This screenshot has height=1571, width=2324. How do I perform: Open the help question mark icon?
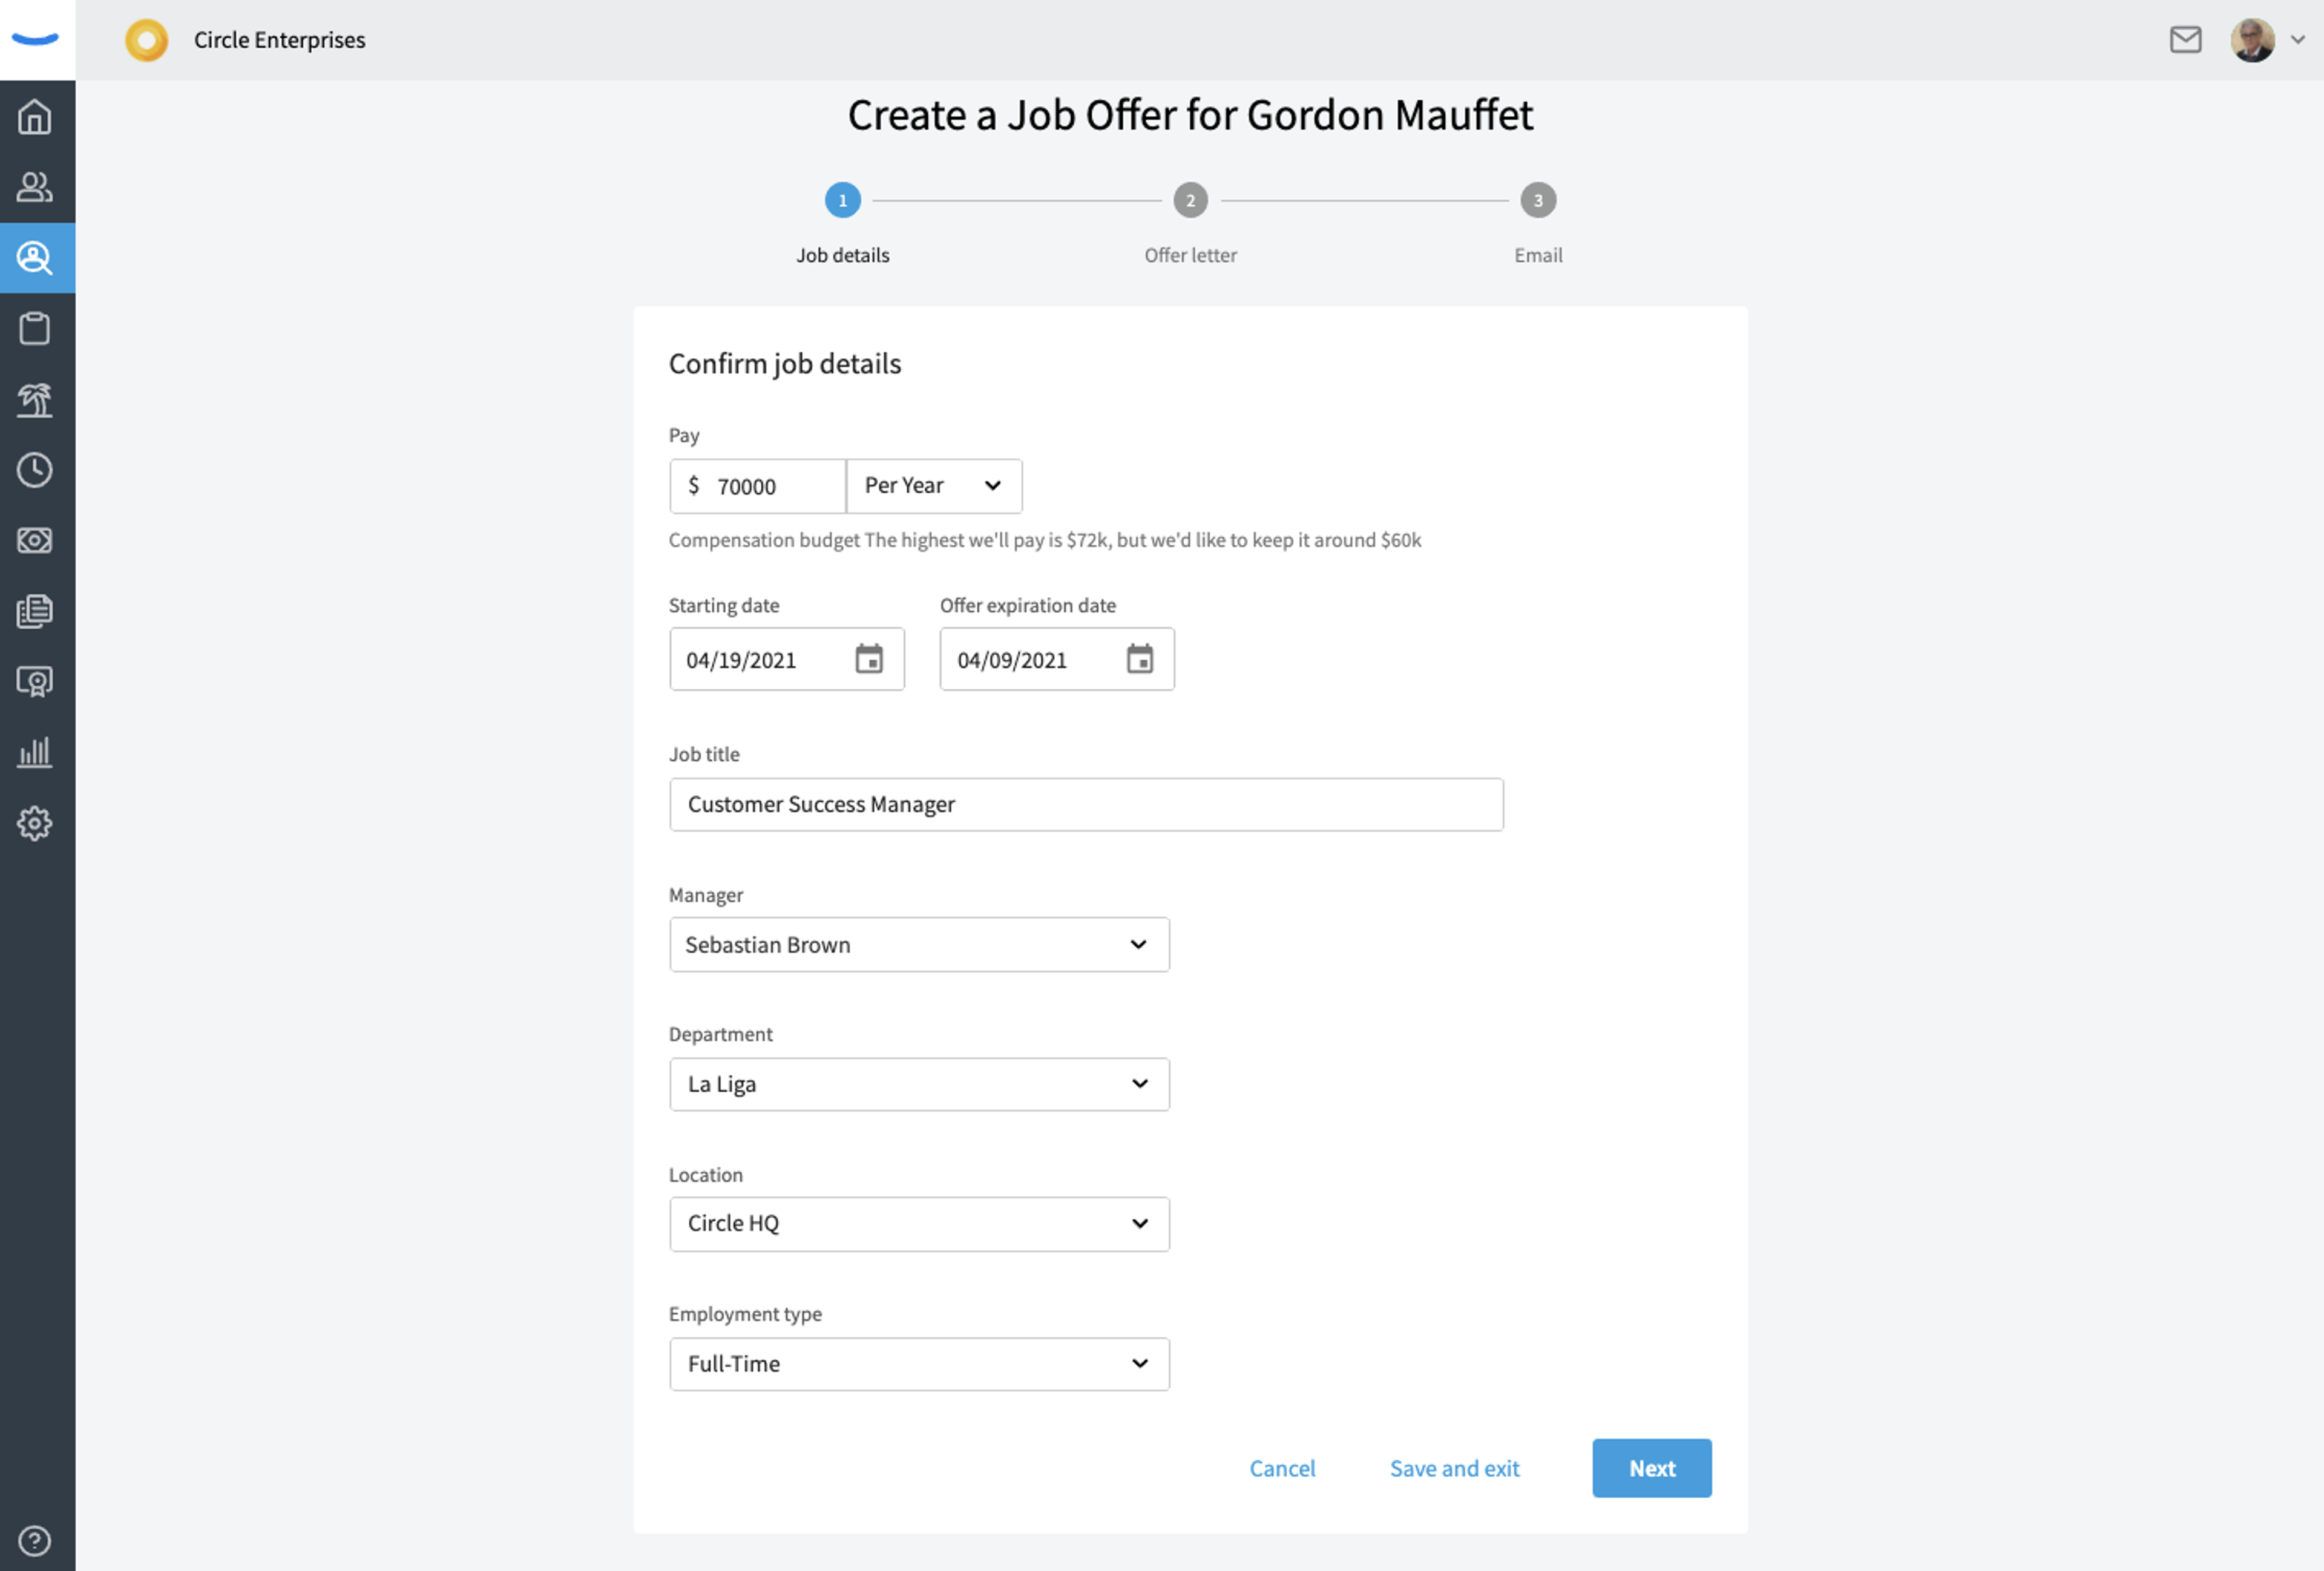(x=35, y=1541)
